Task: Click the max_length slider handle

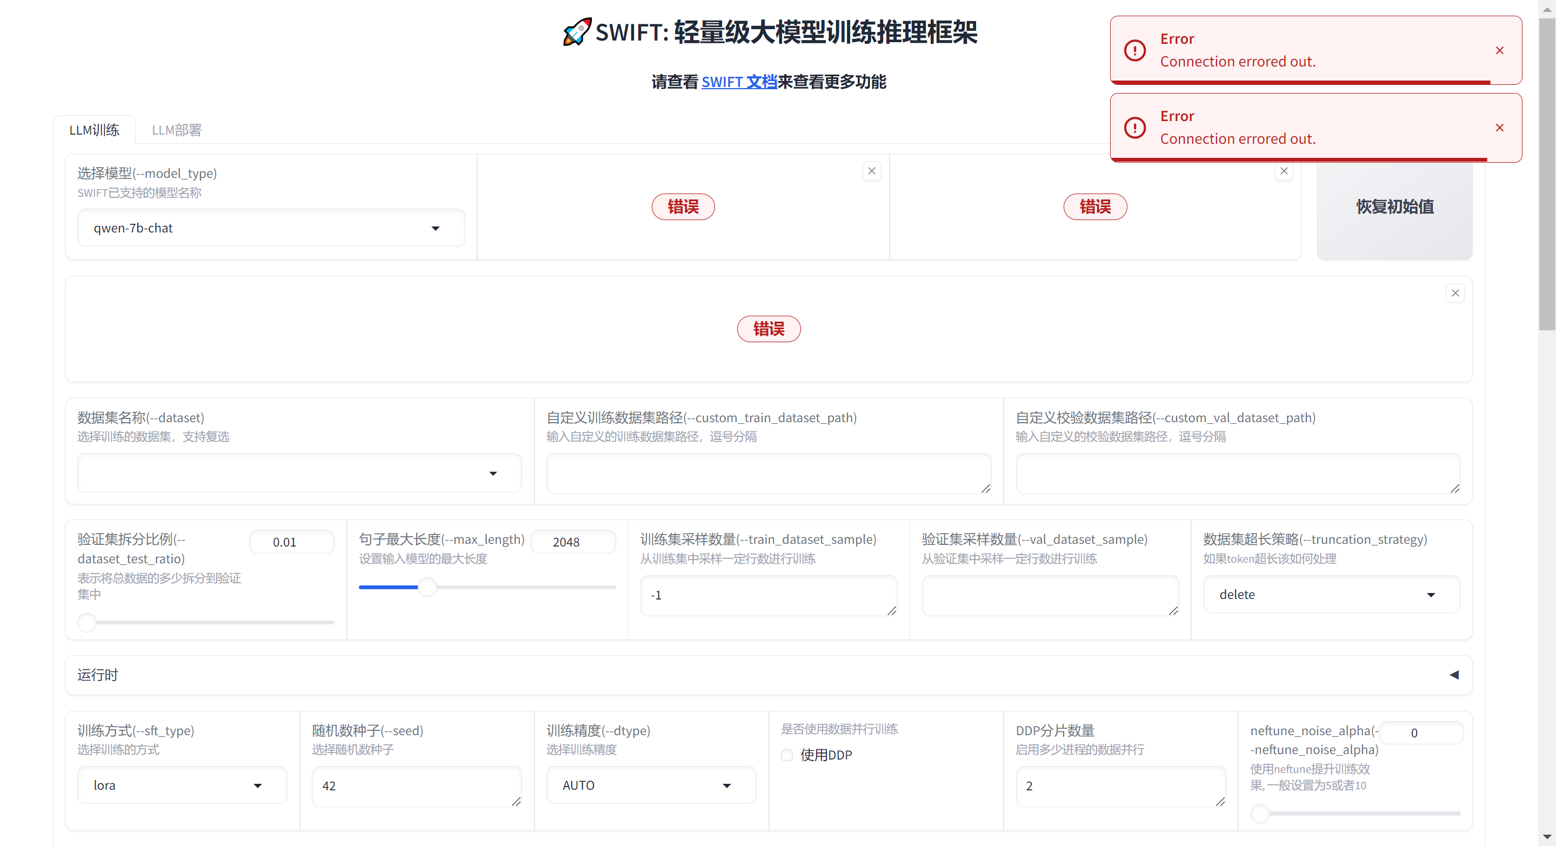Action: click(x=427, y=587)
